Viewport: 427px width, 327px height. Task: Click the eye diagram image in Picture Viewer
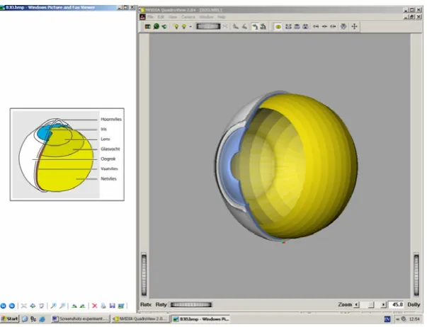click(67, 154)
